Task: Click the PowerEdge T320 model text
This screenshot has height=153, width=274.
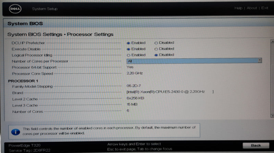Action: pos(24,145)
